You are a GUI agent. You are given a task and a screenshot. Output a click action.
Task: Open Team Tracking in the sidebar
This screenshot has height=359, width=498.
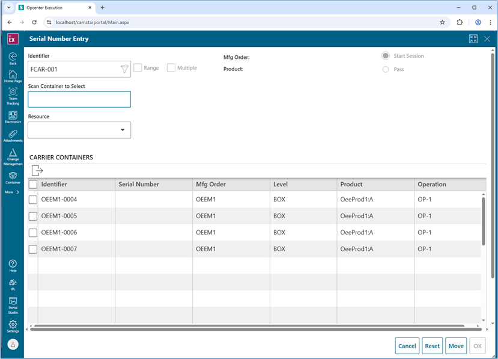[x=12, y=96]
